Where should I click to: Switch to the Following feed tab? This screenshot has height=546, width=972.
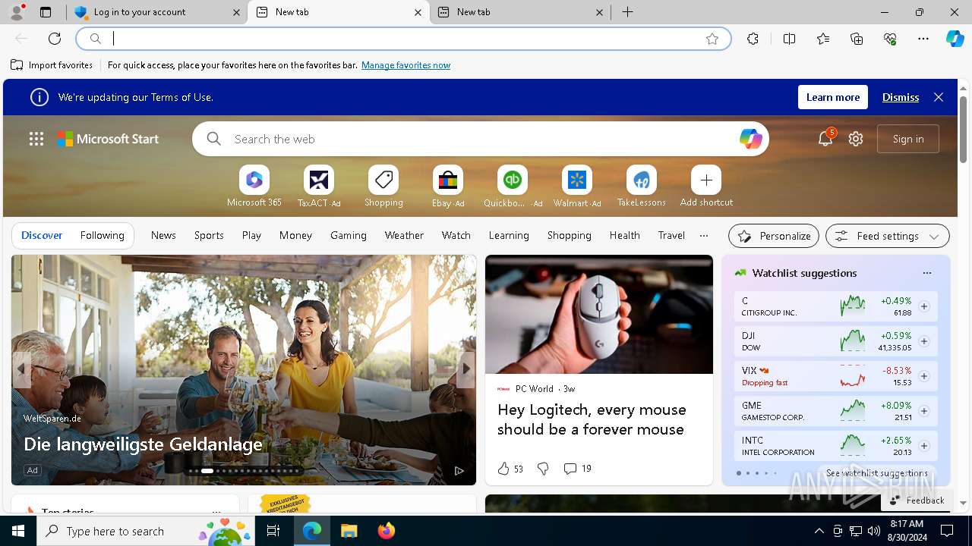point(102,235)
